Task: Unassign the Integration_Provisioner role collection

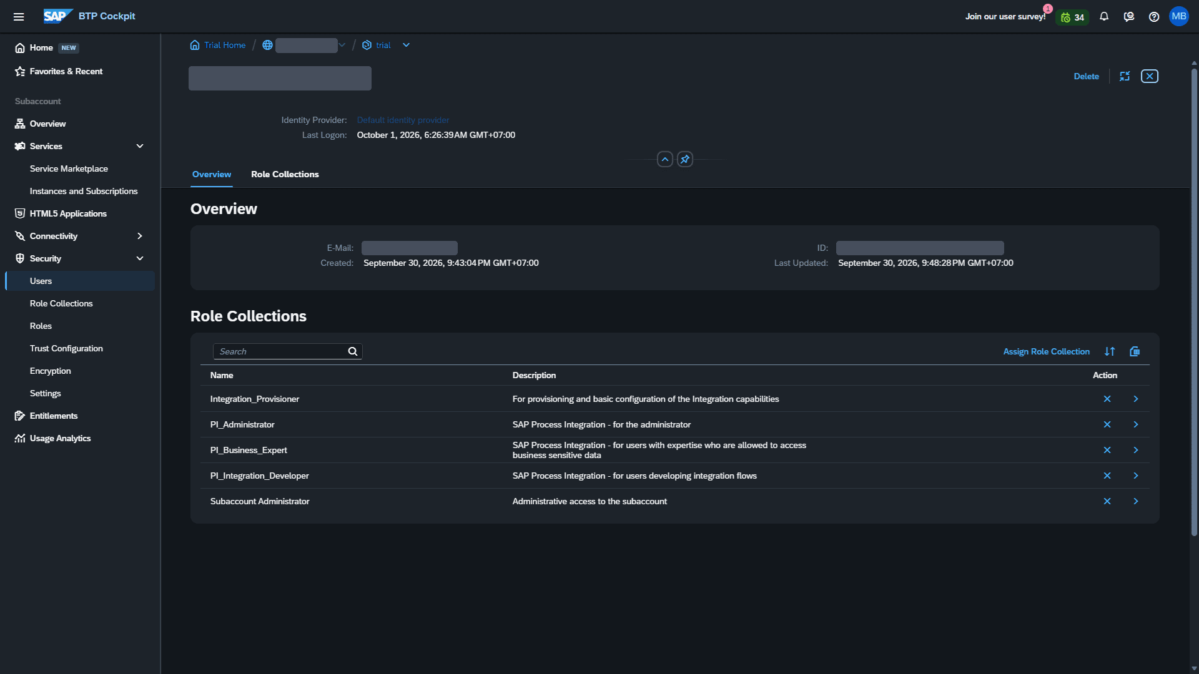Action: click(1107, 399)
